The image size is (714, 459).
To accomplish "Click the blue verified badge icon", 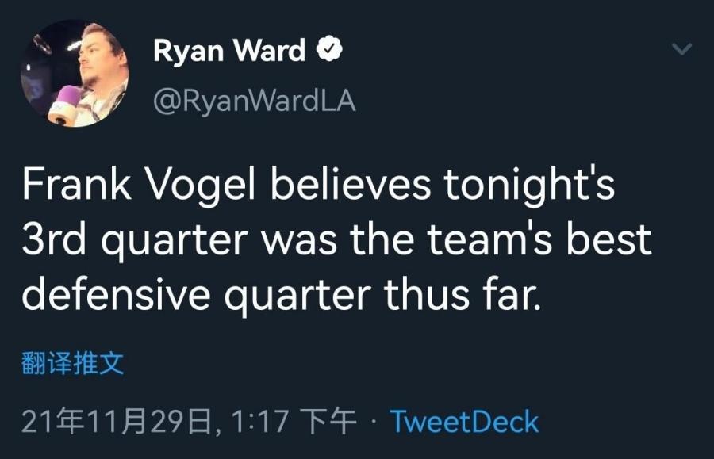I will [x=328, y=50].
